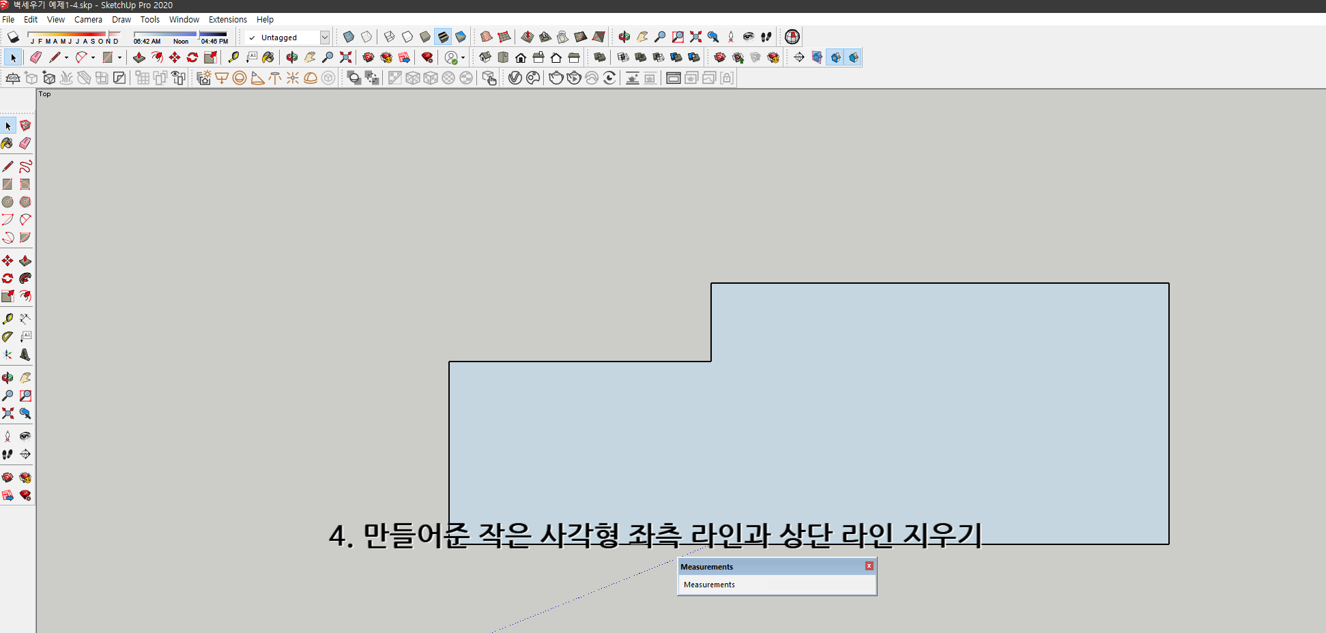Close the Measurements dialog

coord(869,566)
